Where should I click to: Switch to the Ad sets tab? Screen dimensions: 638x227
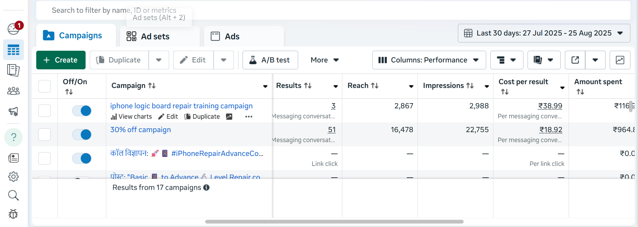(x=148, y=37)
